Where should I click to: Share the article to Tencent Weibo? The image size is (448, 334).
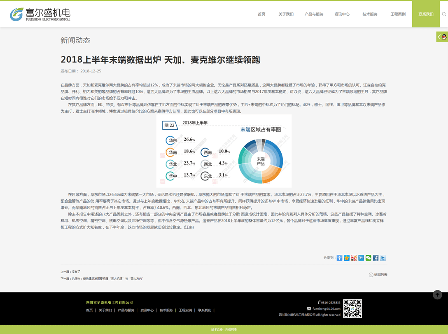pyautogui.click(x=361, y=258)
